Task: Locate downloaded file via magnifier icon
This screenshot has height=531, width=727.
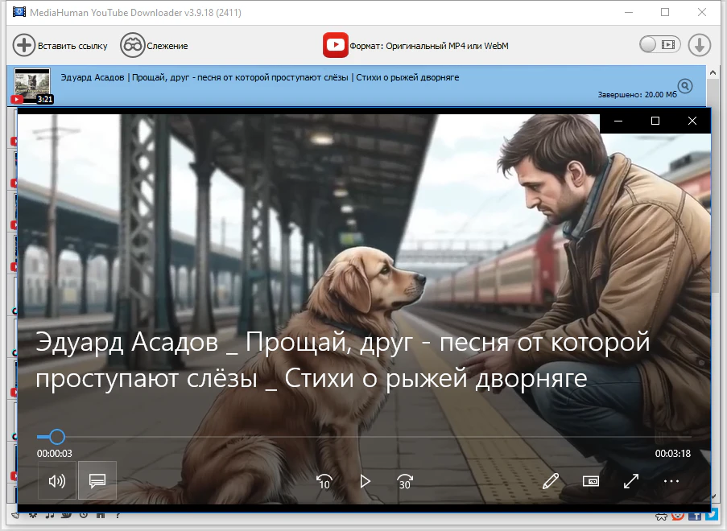Action: point(685,86)
